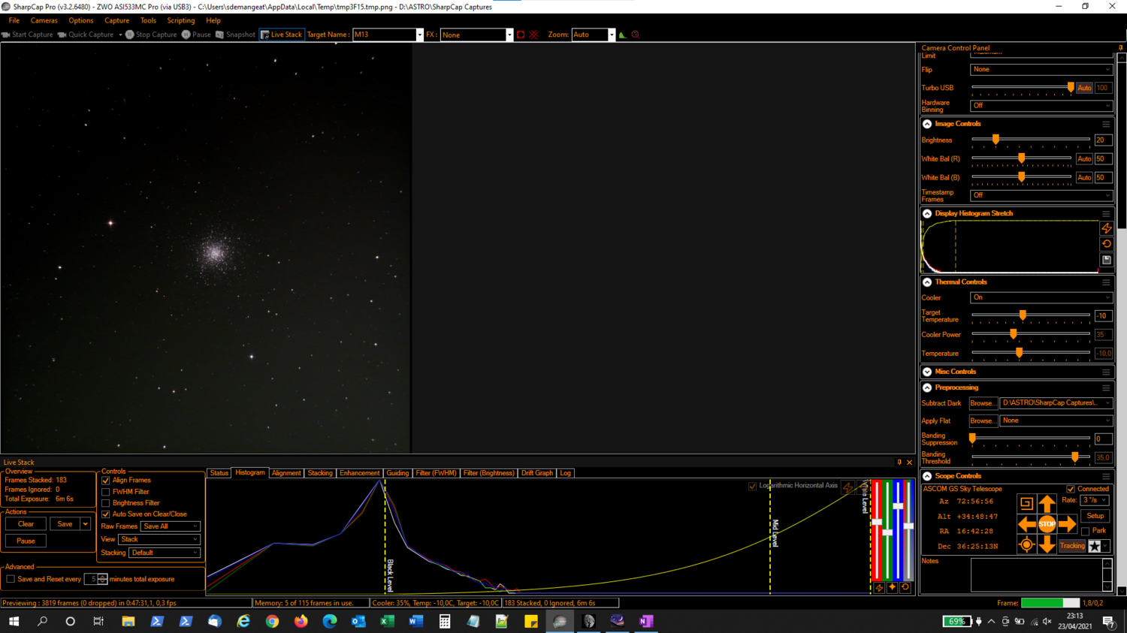Open telescope Setup in Scope Controls

[x=1095, y=516]
